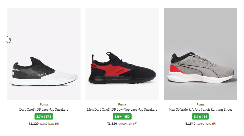This screenshot has width=244, height=136.
Task: Open Men Softride Rift Jolt Punch Running Shoes title
Action: tap(200, 110)
